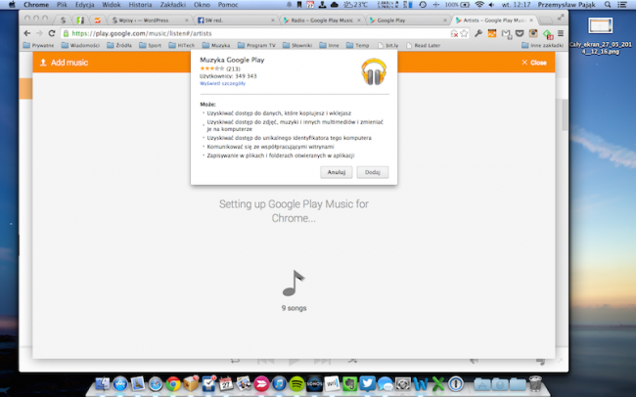The width and height of the screenshot is (636, 397).
Task: Open the Prywatne bookmarks folder
Action: pos(38,45)
